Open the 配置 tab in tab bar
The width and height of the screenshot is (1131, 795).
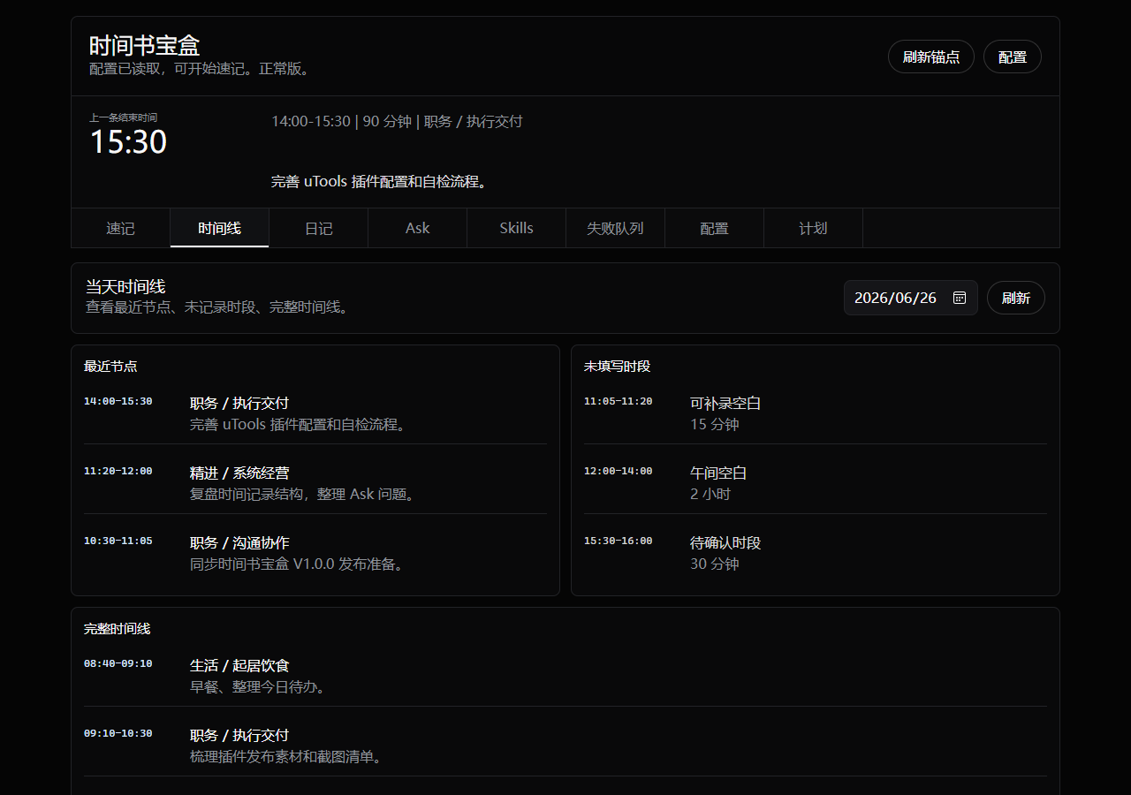click(x=715, y=228)
